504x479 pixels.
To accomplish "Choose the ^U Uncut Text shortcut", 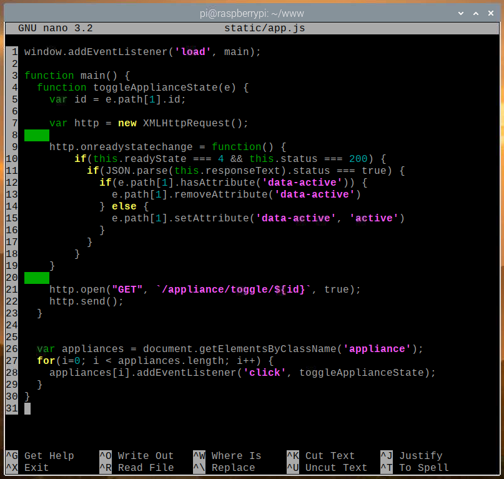I will click(327, 468).
